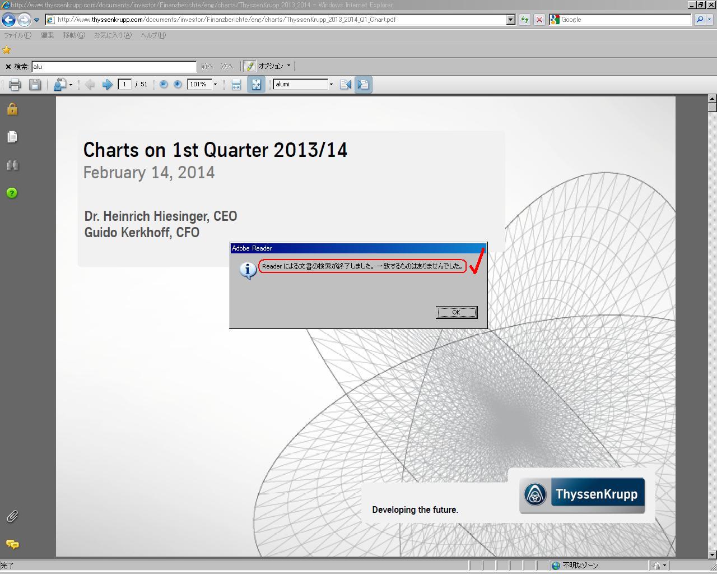
Task: Click the scroll up arrow of vertical scrollbar
Action: [x=712, y=99]
